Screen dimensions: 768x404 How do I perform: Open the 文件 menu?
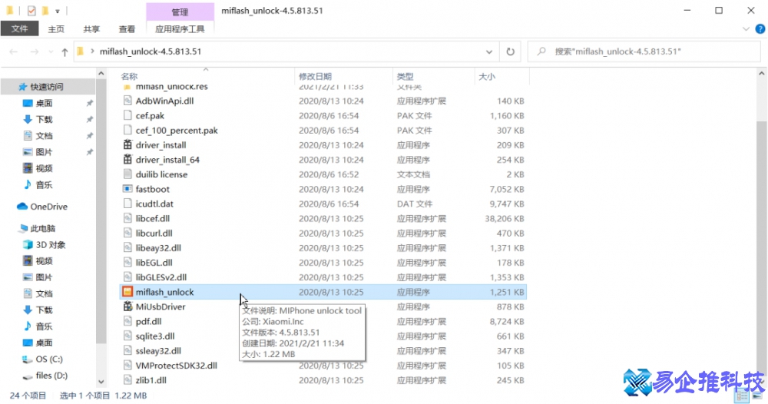pyautogui.click(x=20, y=29)
